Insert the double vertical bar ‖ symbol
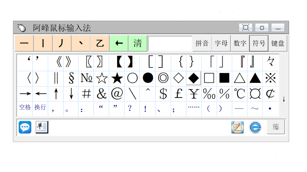307x172 pixels. (x=56, y=78)
